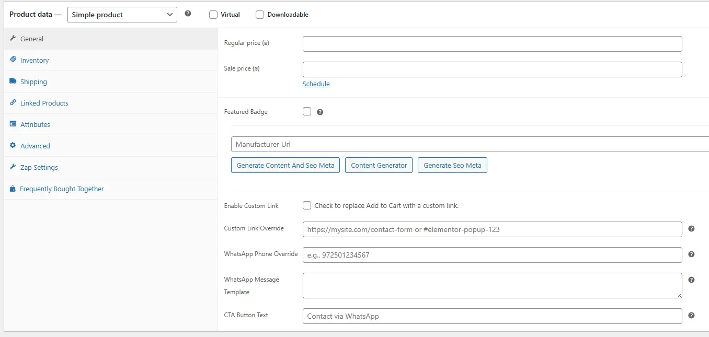Viewport: 709px width, 337px height.
Task: Click help icon for WhatsApp Phone Override
Action: [x=691, y=254]
